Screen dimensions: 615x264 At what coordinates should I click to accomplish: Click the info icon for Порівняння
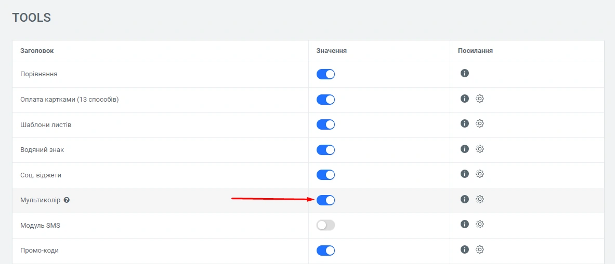pyautogui.click(x=465, y=73)
